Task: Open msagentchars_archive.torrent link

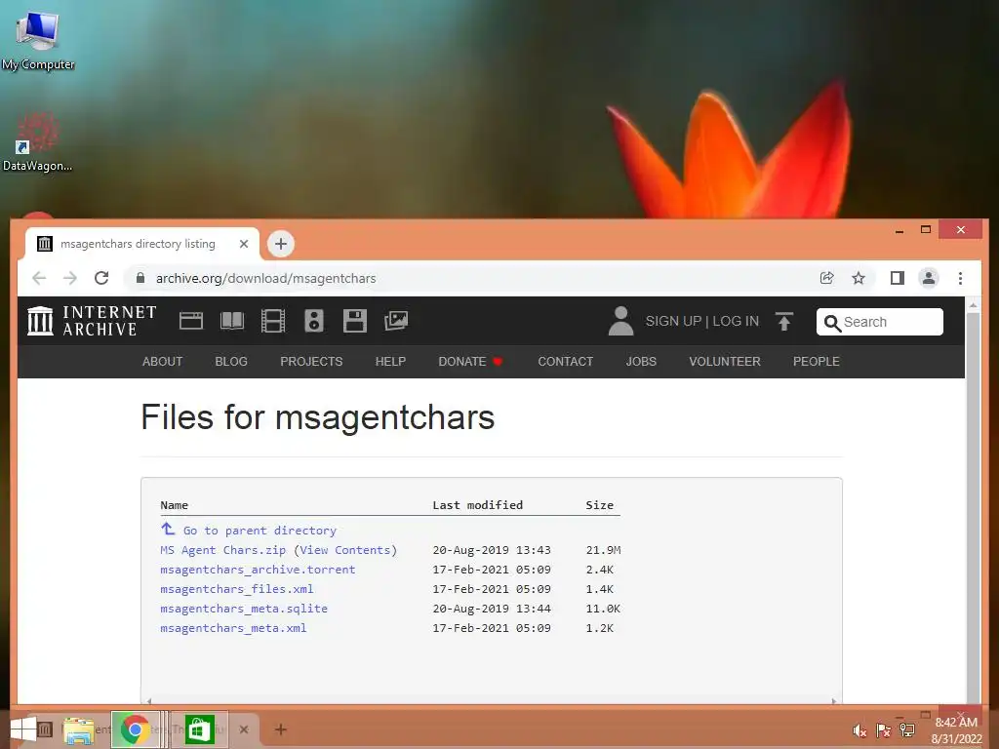Action: (x=258, y=570)
